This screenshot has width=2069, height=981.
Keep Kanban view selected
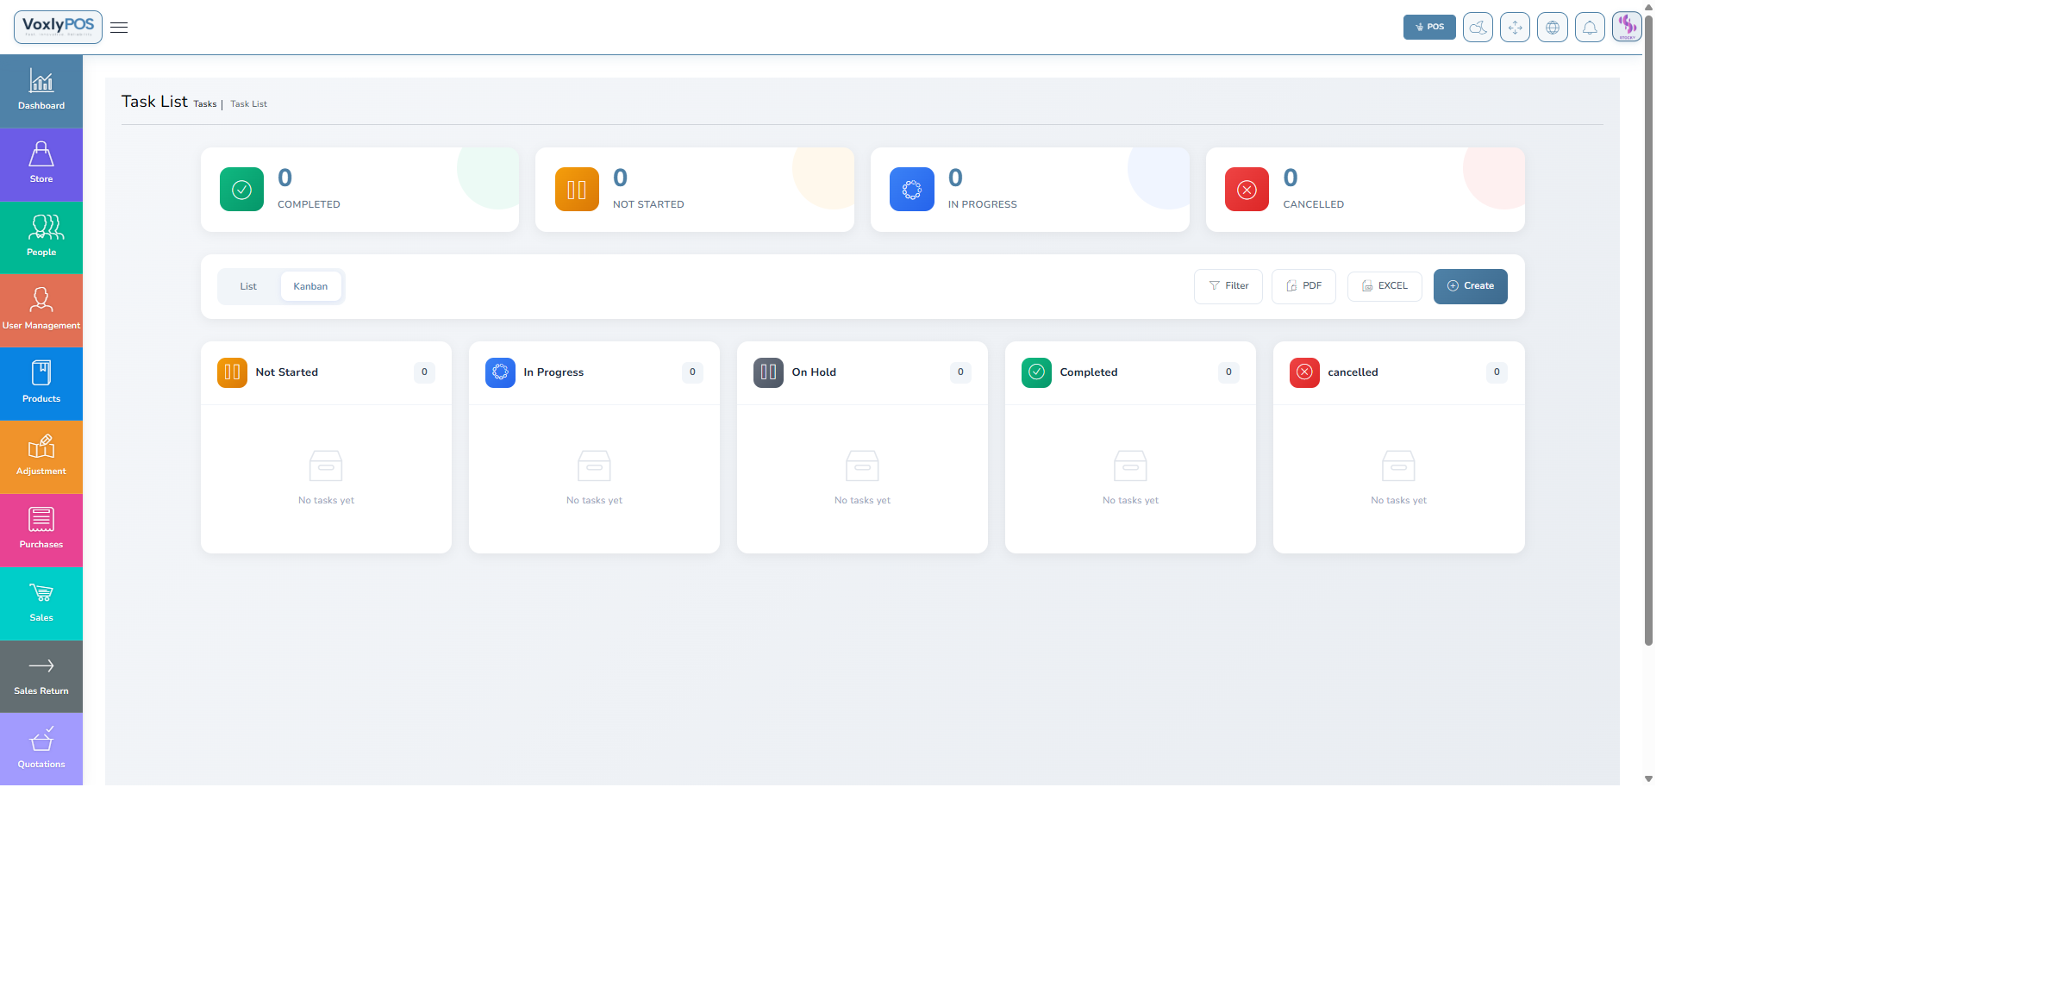coord(310,285)
